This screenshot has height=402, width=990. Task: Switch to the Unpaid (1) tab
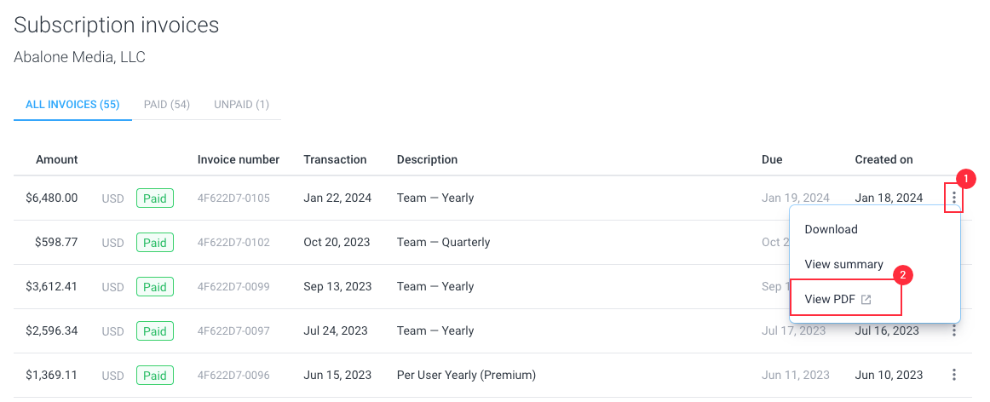pos(241,104)
